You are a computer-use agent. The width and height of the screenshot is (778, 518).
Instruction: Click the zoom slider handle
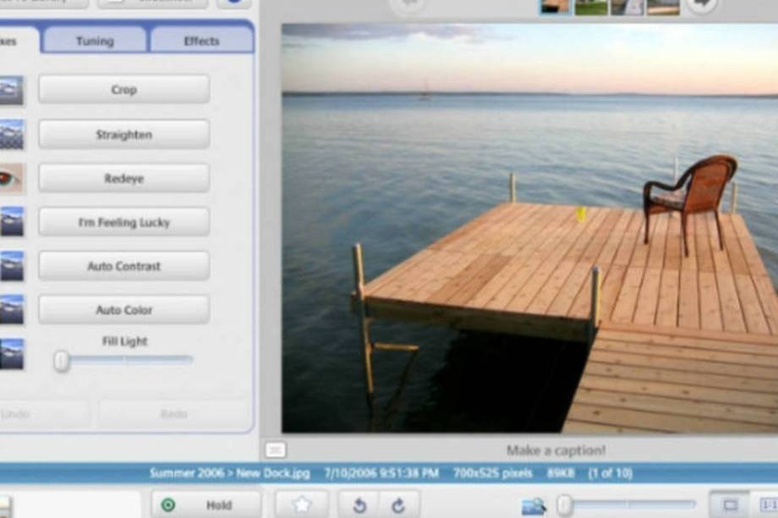[x=564, y=505]
